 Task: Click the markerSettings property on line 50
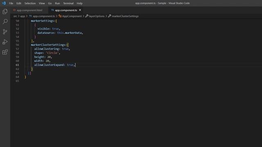[43, 21]
